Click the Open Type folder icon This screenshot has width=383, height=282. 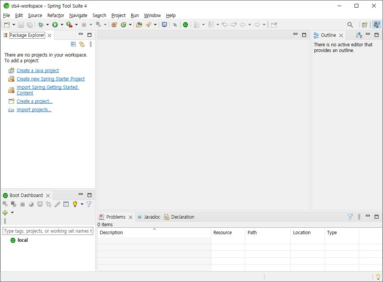[139, 25]
